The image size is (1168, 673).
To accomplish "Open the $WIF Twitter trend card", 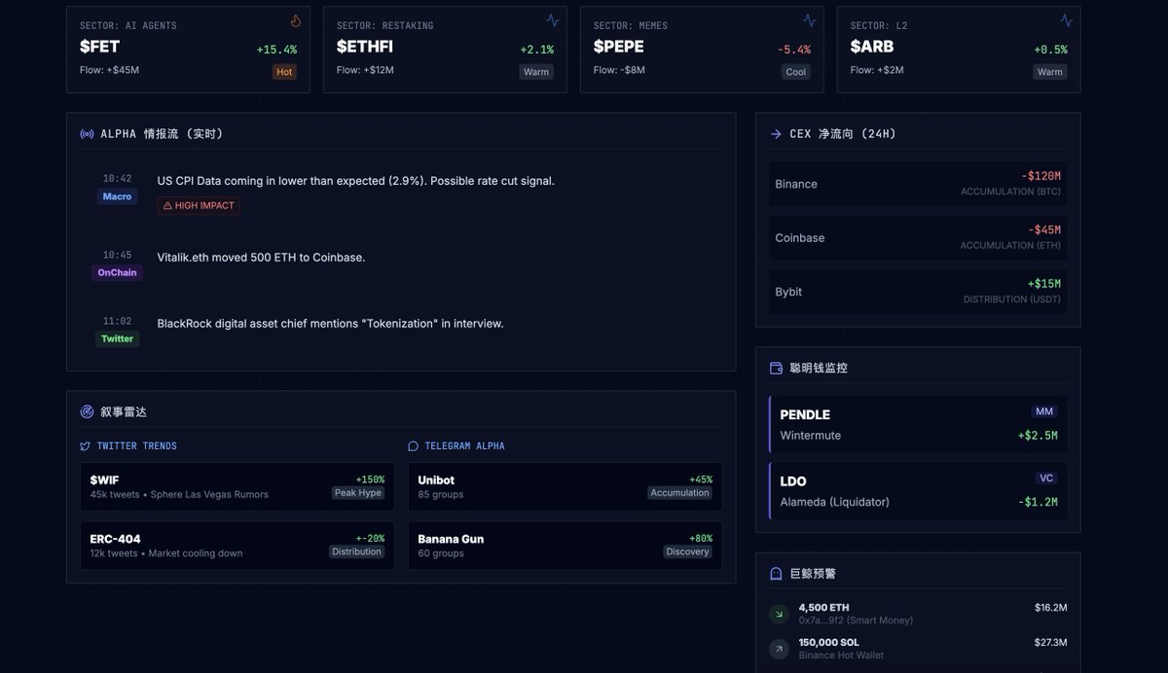I will click(237, 486).
